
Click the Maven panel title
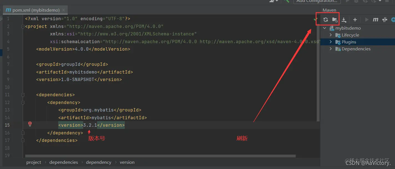[329, 10]
